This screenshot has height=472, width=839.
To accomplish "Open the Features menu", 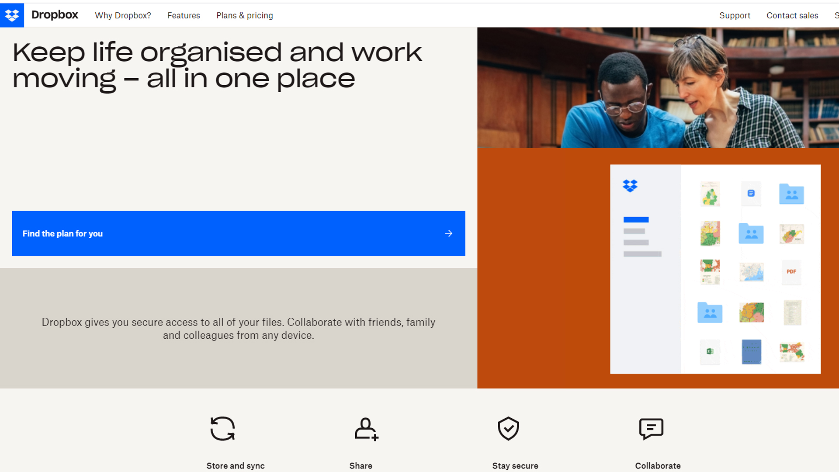I will click(184, 15).
